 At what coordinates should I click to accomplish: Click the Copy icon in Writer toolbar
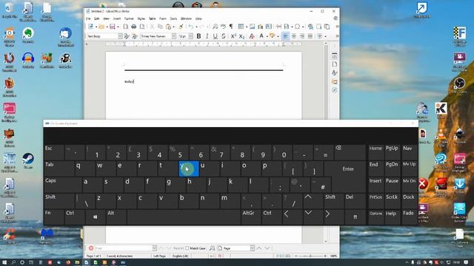(160, 27)
